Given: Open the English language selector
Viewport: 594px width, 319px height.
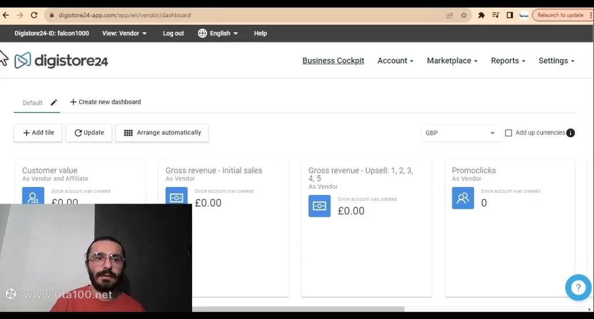Looking at the screenshot, I should (x=218, y=33).
